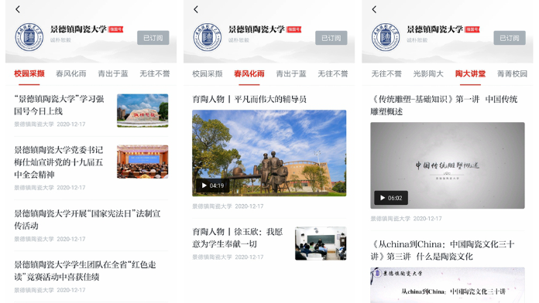Tap 景德镇陶瓷大学 account title in middle screen

pyautogui.click(x=256, y=29)
